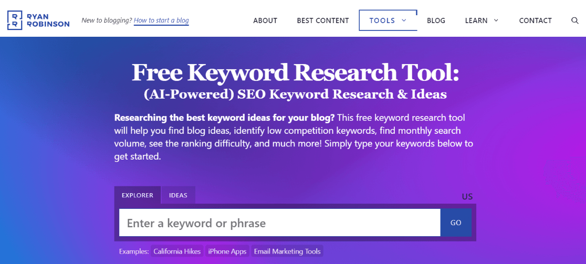Go to the About page
The width and height of the screenshot is (586, 264).
(x=265, y=20)
